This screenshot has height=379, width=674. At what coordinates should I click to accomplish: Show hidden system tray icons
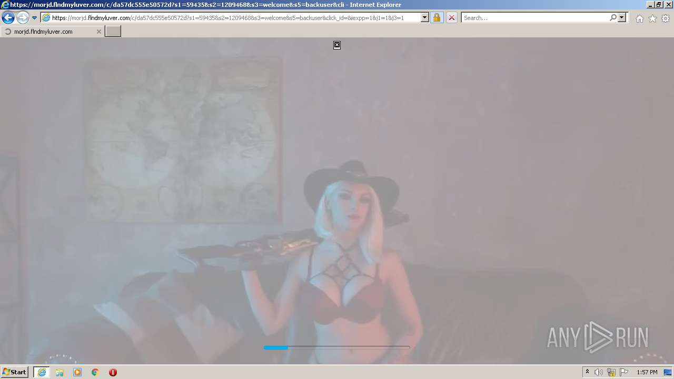click(587, 372)
